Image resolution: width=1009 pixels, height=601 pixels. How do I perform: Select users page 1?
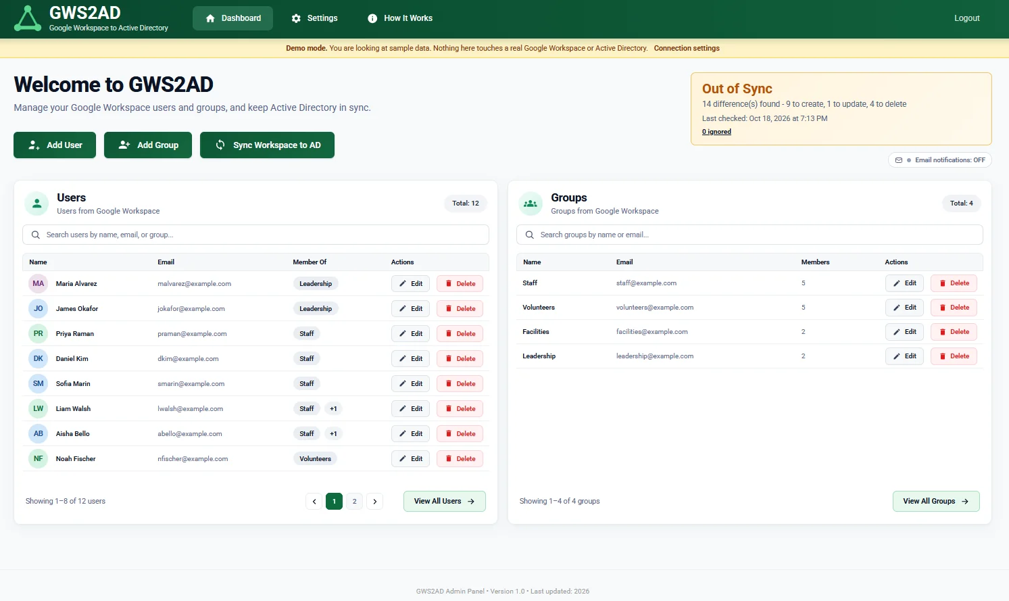click(334, 502)
